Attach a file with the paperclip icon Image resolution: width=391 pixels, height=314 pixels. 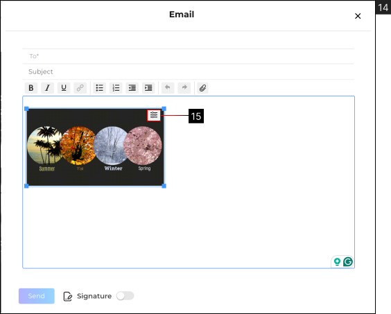(202, 88)
